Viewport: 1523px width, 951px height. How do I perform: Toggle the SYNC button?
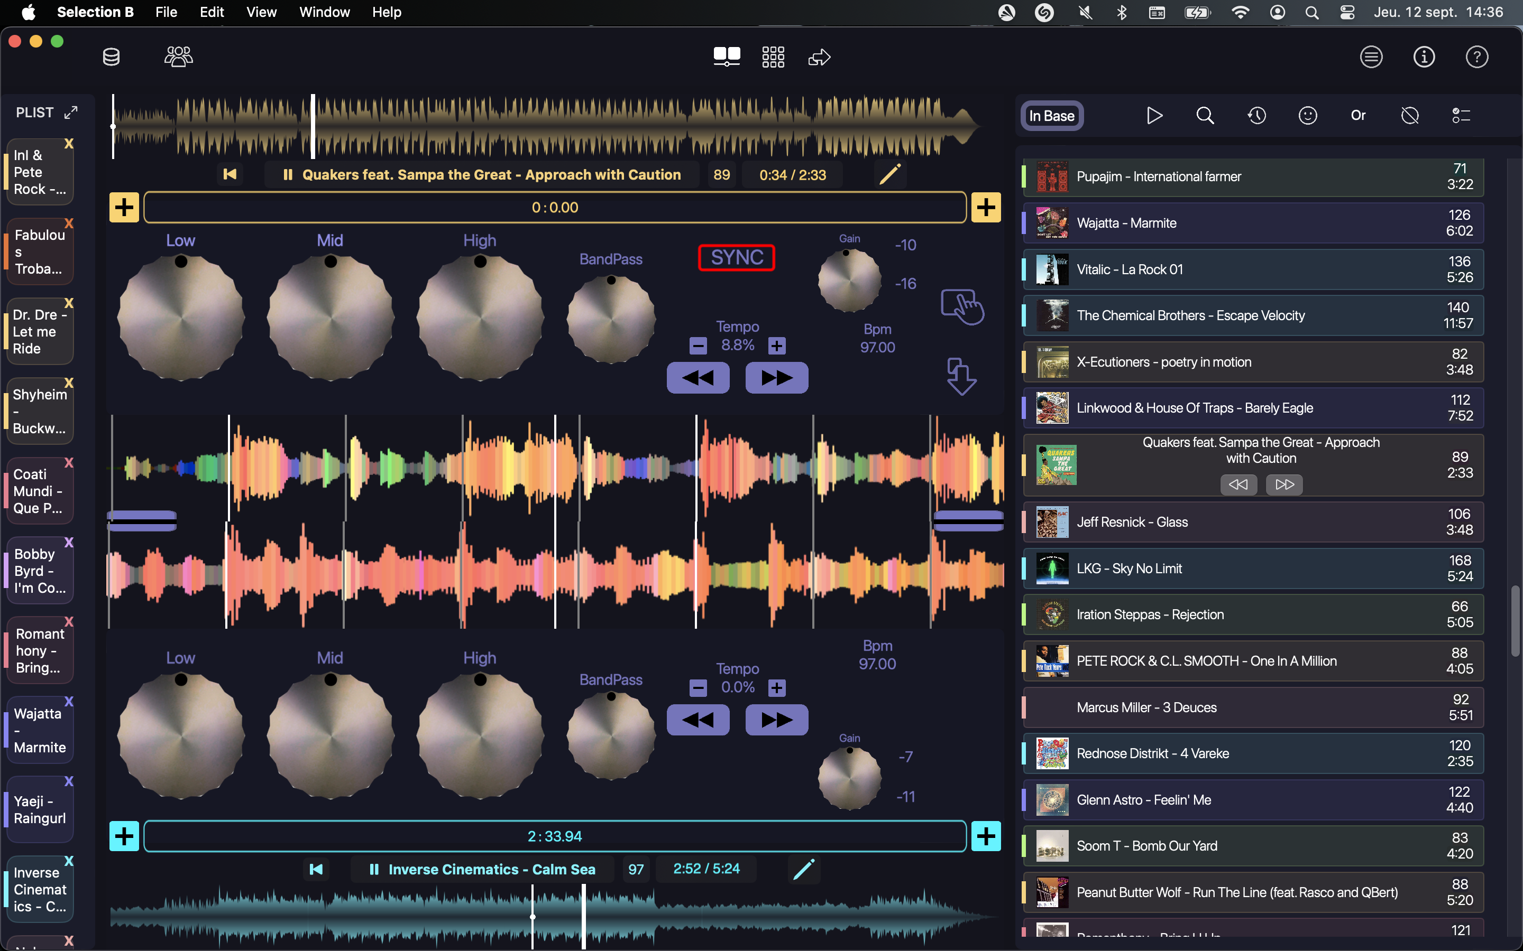pyautogui.click(x=736, y=257)
